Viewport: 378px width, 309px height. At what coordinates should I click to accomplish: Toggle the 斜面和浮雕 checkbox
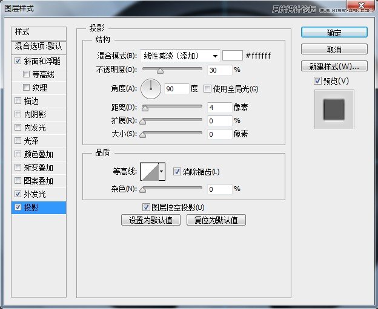tap(18, 60)
